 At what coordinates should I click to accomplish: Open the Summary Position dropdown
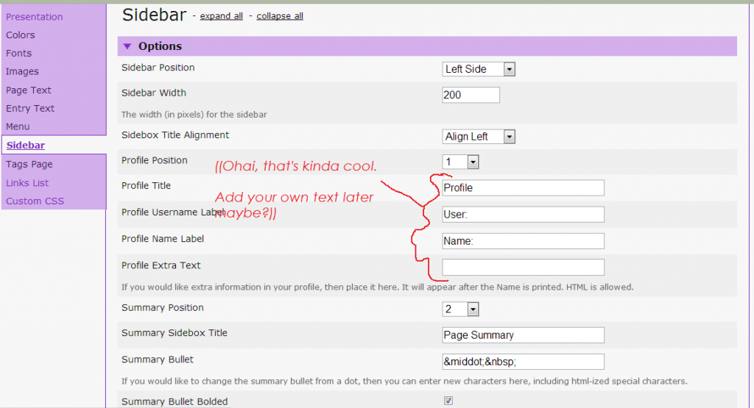tap(461, 309)
